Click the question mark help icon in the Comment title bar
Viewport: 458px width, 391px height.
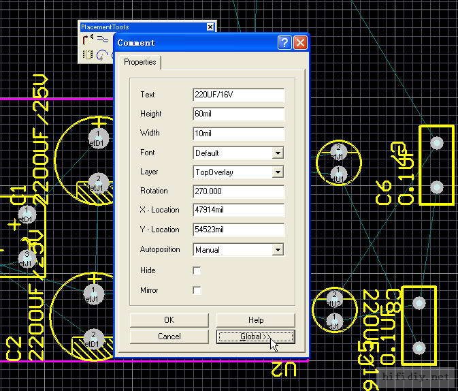click(285, 43)
